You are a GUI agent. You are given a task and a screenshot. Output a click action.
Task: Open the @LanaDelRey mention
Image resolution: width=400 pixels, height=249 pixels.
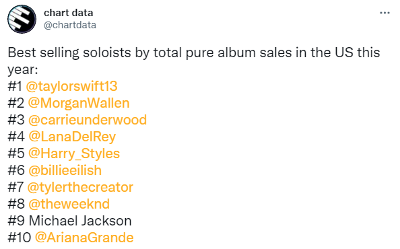click(72, 137)
